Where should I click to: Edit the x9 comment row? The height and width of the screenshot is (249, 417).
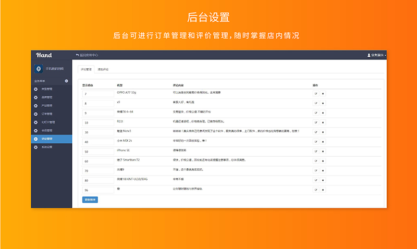click(316, 103)
